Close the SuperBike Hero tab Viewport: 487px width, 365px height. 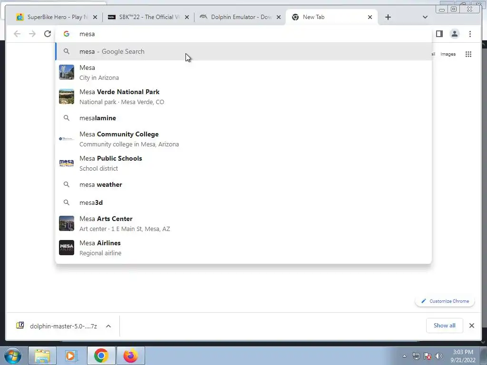[95, 17]
